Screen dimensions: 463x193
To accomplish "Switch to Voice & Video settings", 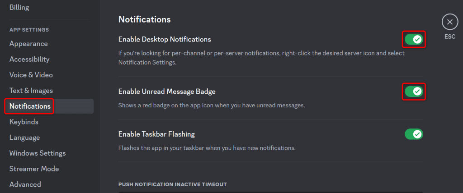I will click(31, 75).
